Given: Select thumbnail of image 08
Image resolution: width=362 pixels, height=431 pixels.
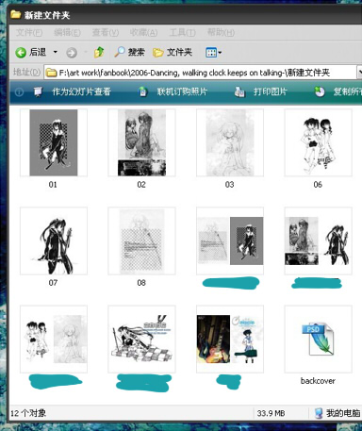Looking at the screenshot, I should pyautogui.click(x=141, y=240).
